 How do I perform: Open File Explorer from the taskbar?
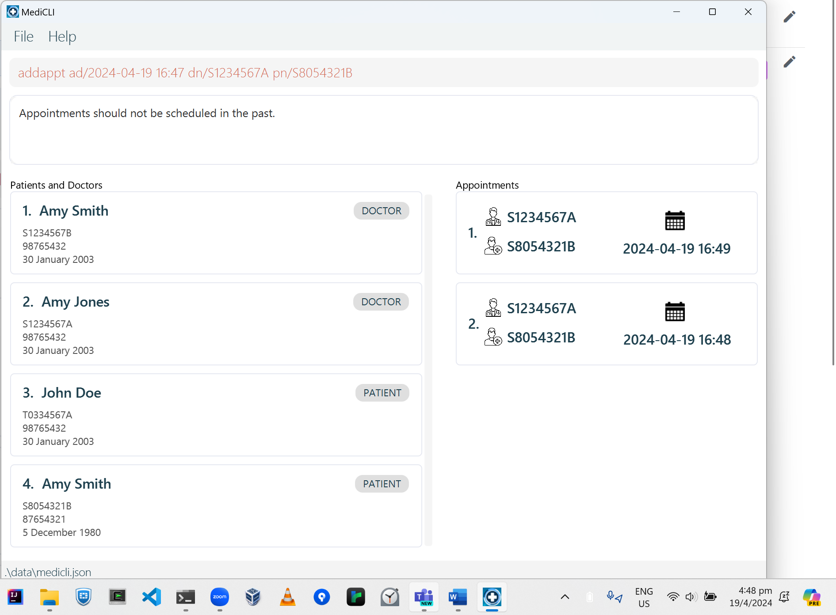click(50, 597)
